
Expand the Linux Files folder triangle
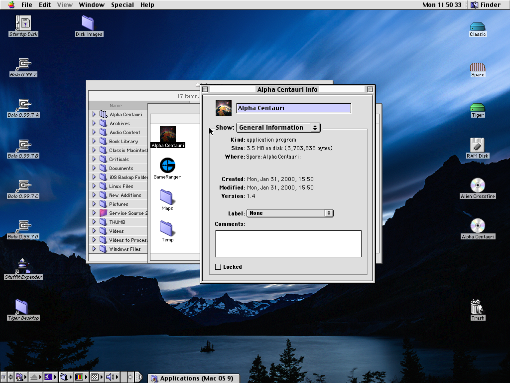[x=94, y=187]
